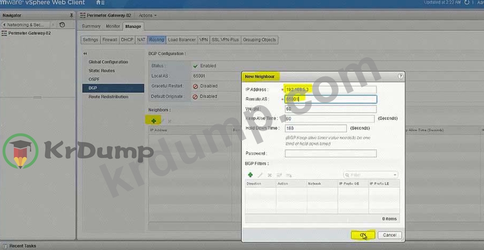Screen dimensions: 484x250
Task: Open help in New Neighbour dialog
Action: pyautogui.click(x=400, y=76)
